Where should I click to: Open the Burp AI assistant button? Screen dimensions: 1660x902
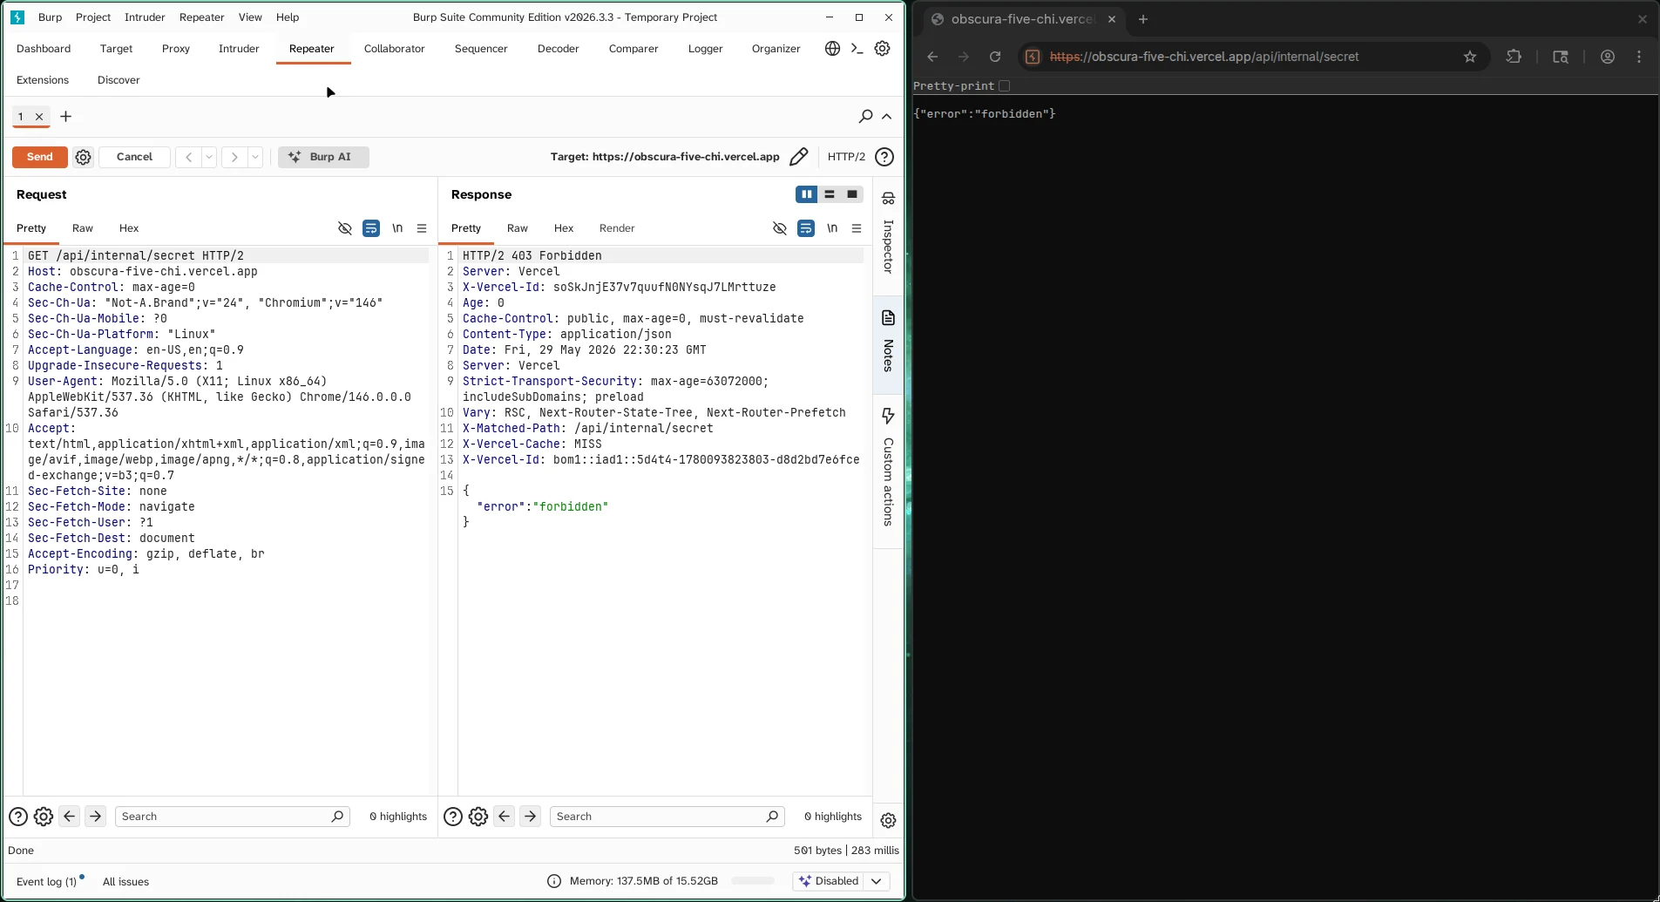[x=323, y=157]
